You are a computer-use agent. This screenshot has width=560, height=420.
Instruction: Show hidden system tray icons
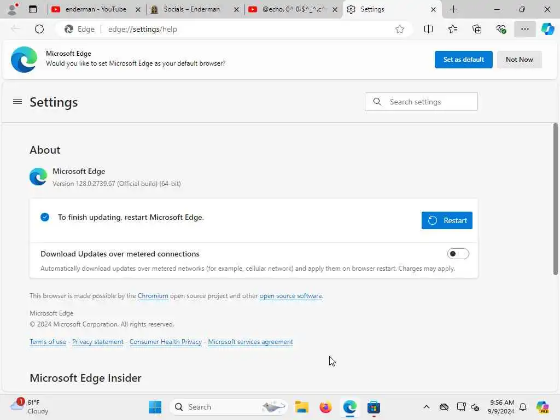pyautogui.click(x=427, y=407)
